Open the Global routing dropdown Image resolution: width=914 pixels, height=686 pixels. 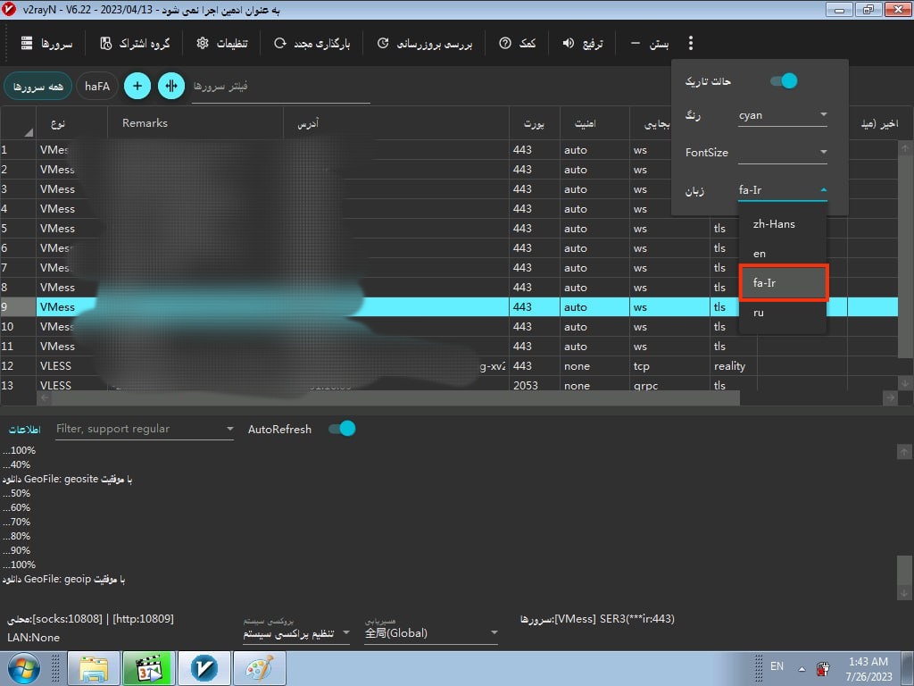[431, 633]
